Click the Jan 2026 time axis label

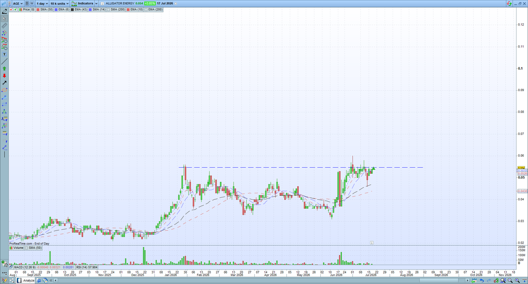(x=170, y=275)
